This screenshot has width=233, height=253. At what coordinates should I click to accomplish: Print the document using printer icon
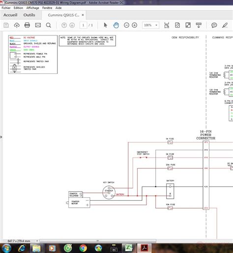coord(27,25)
